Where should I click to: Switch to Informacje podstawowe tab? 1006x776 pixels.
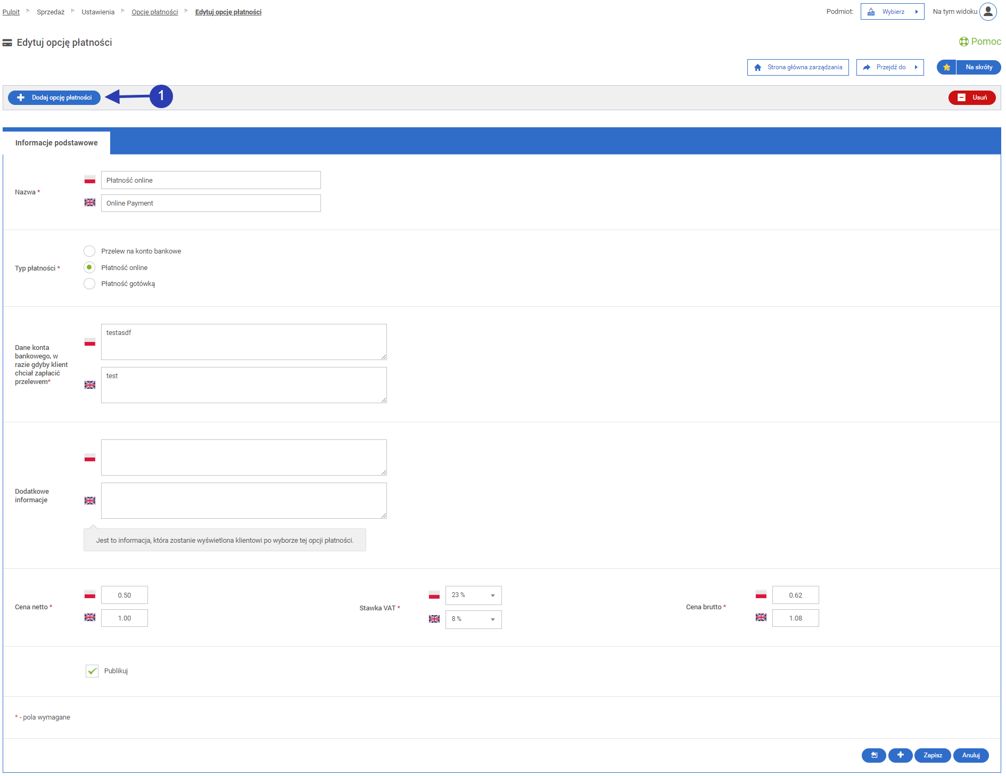pyautogui.click(x=56, y=143)
